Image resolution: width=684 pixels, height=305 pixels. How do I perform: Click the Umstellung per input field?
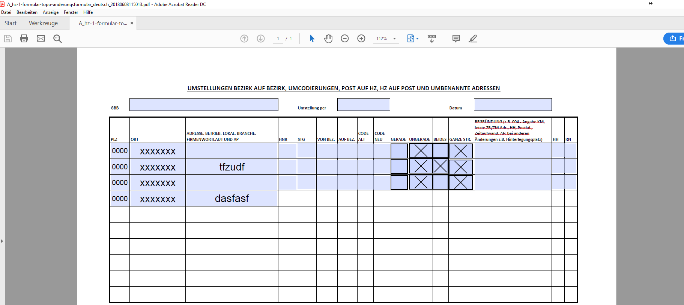coord(364,105)
